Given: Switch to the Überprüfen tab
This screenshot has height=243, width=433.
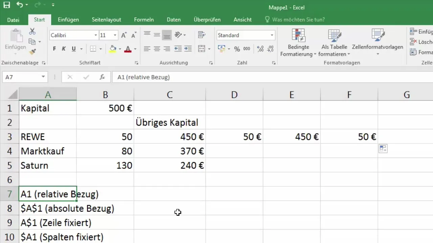Looking at the screenshot, I should tap(207, 20).
